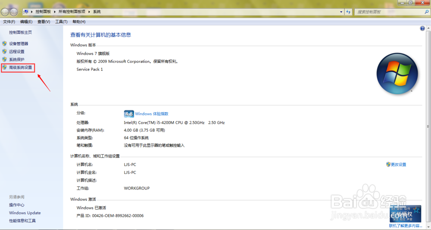Click the genuine Microsoft software badge image

(x=406, y=214)
